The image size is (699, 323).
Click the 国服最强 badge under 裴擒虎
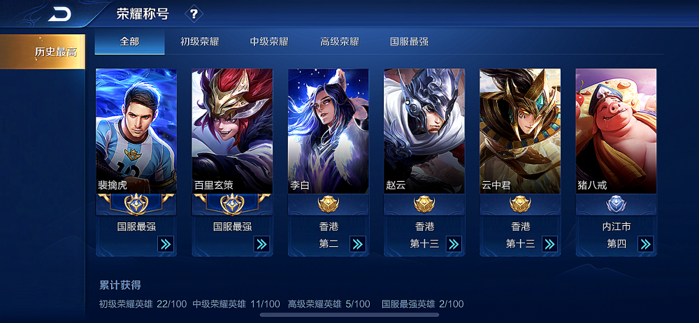[x=136, y=204]
